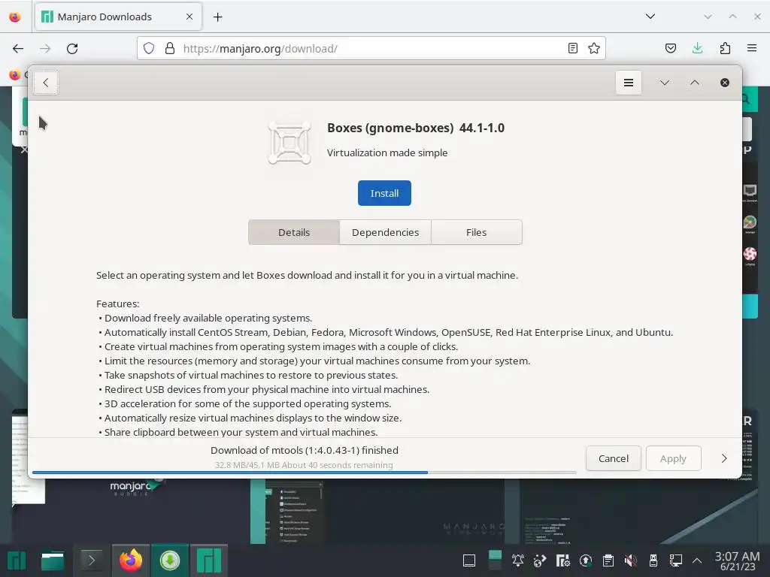List all Firefox tabs dropdown
Screen dimensions: 770x577
[650, 17]
